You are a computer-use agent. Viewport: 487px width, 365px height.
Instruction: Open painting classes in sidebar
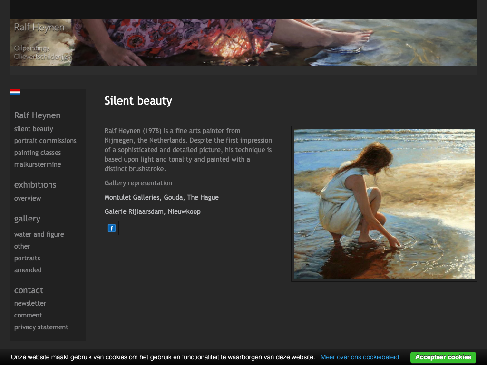[38, 153]
